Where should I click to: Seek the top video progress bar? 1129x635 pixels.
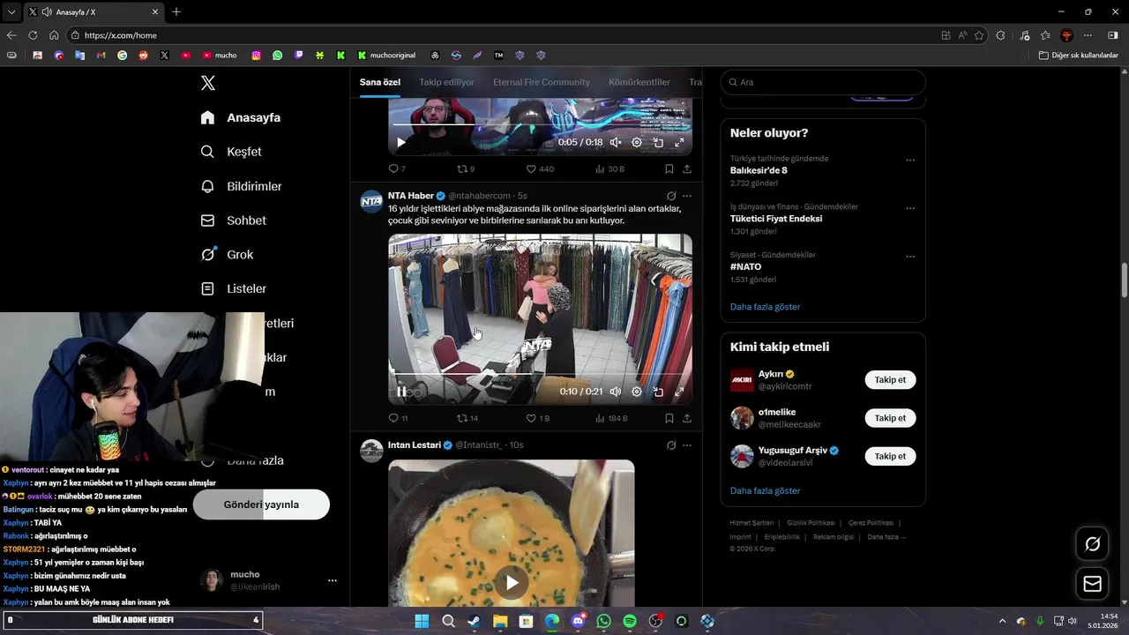coord(540,124)
